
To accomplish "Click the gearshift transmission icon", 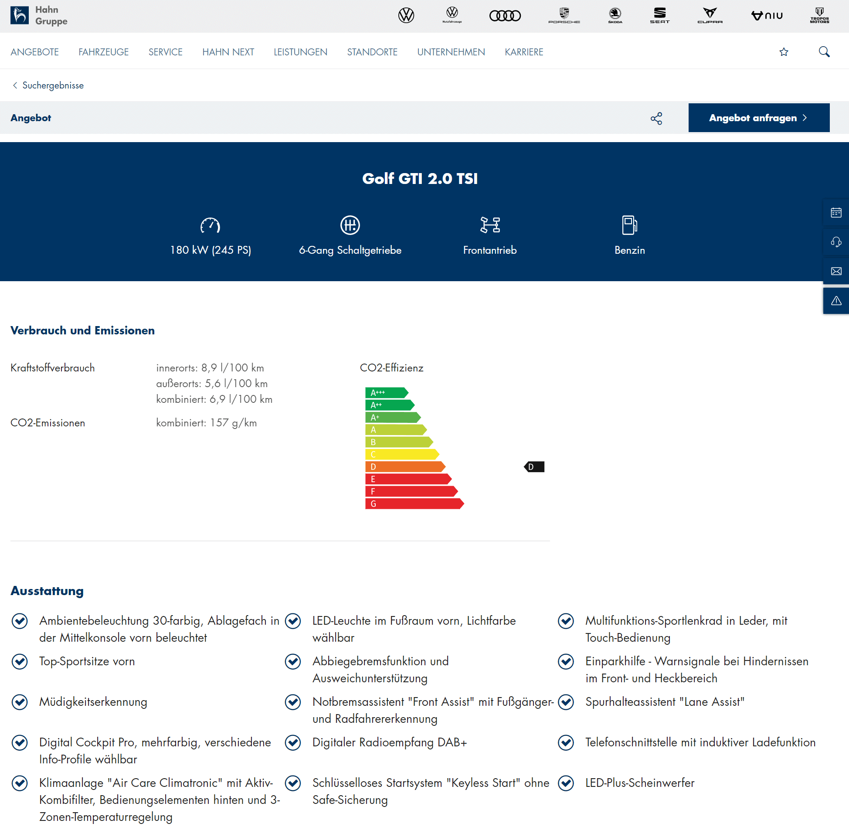I will coord(350,225).
